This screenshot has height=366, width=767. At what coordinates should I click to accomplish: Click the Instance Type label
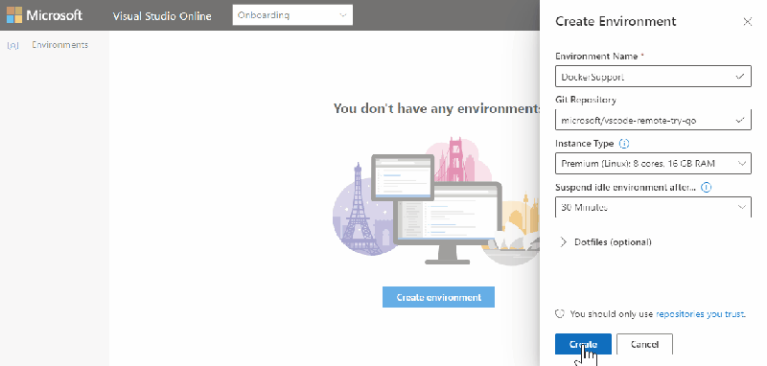[x=584, y=144]
